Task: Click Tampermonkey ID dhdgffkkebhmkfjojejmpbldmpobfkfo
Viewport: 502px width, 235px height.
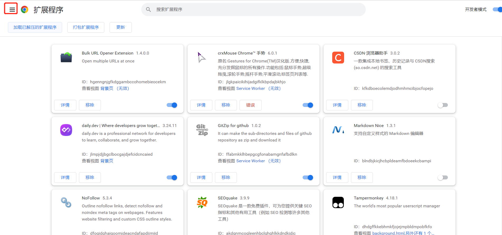Action: tap(393, 227)
